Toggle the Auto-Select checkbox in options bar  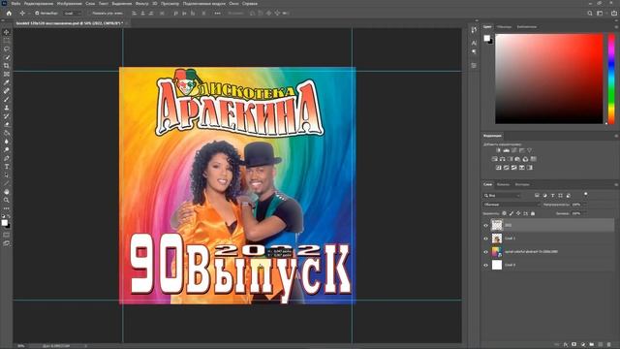click(37, 13)
